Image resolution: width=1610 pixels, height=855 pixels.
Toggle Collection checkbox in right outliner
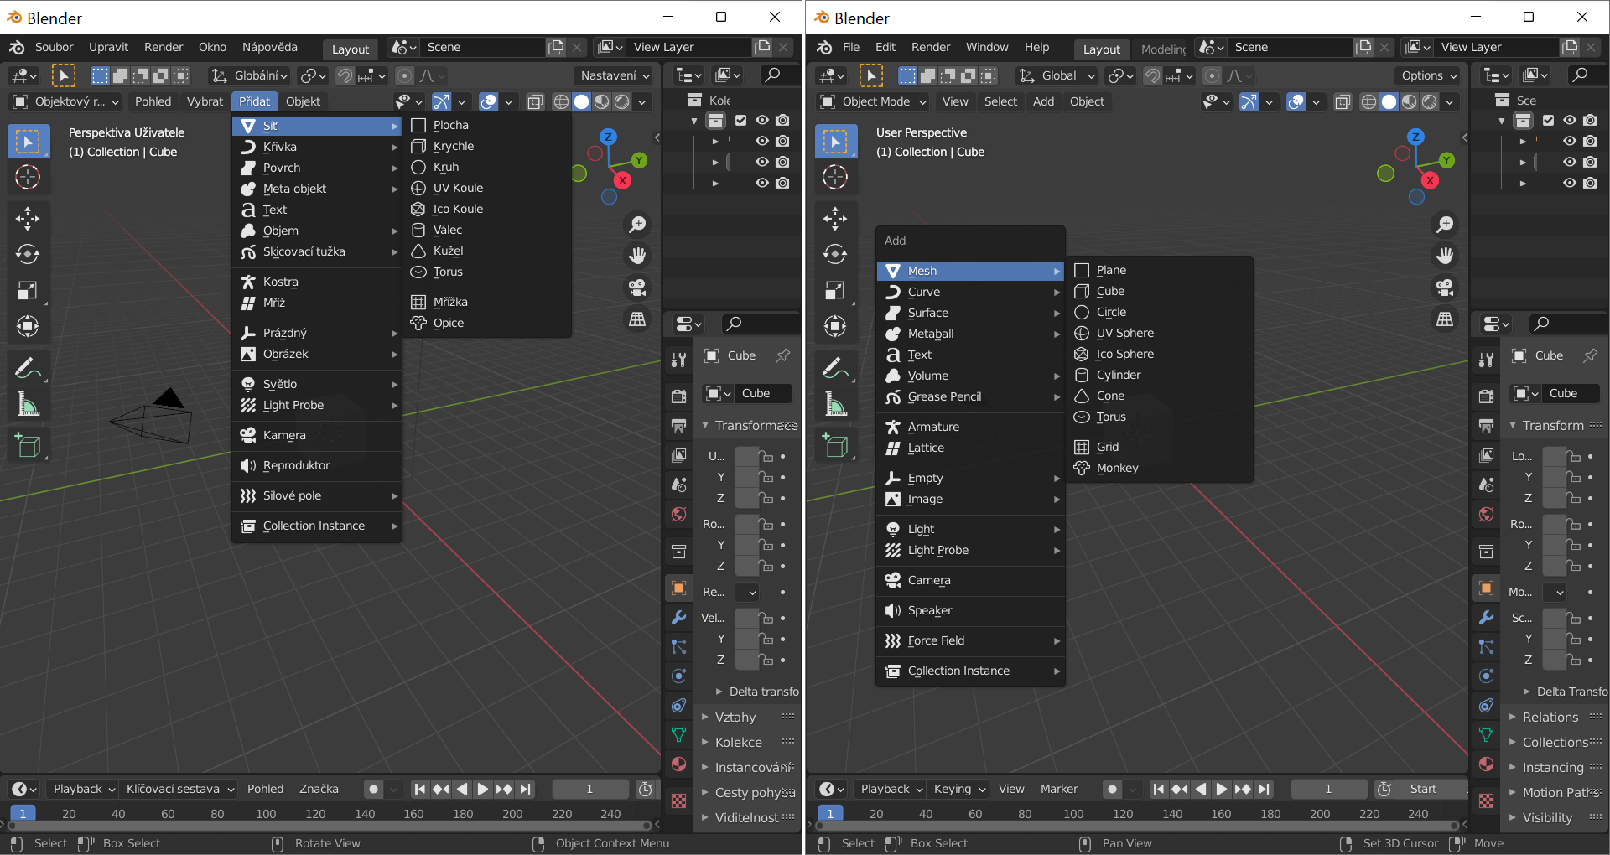point(1548,120)
